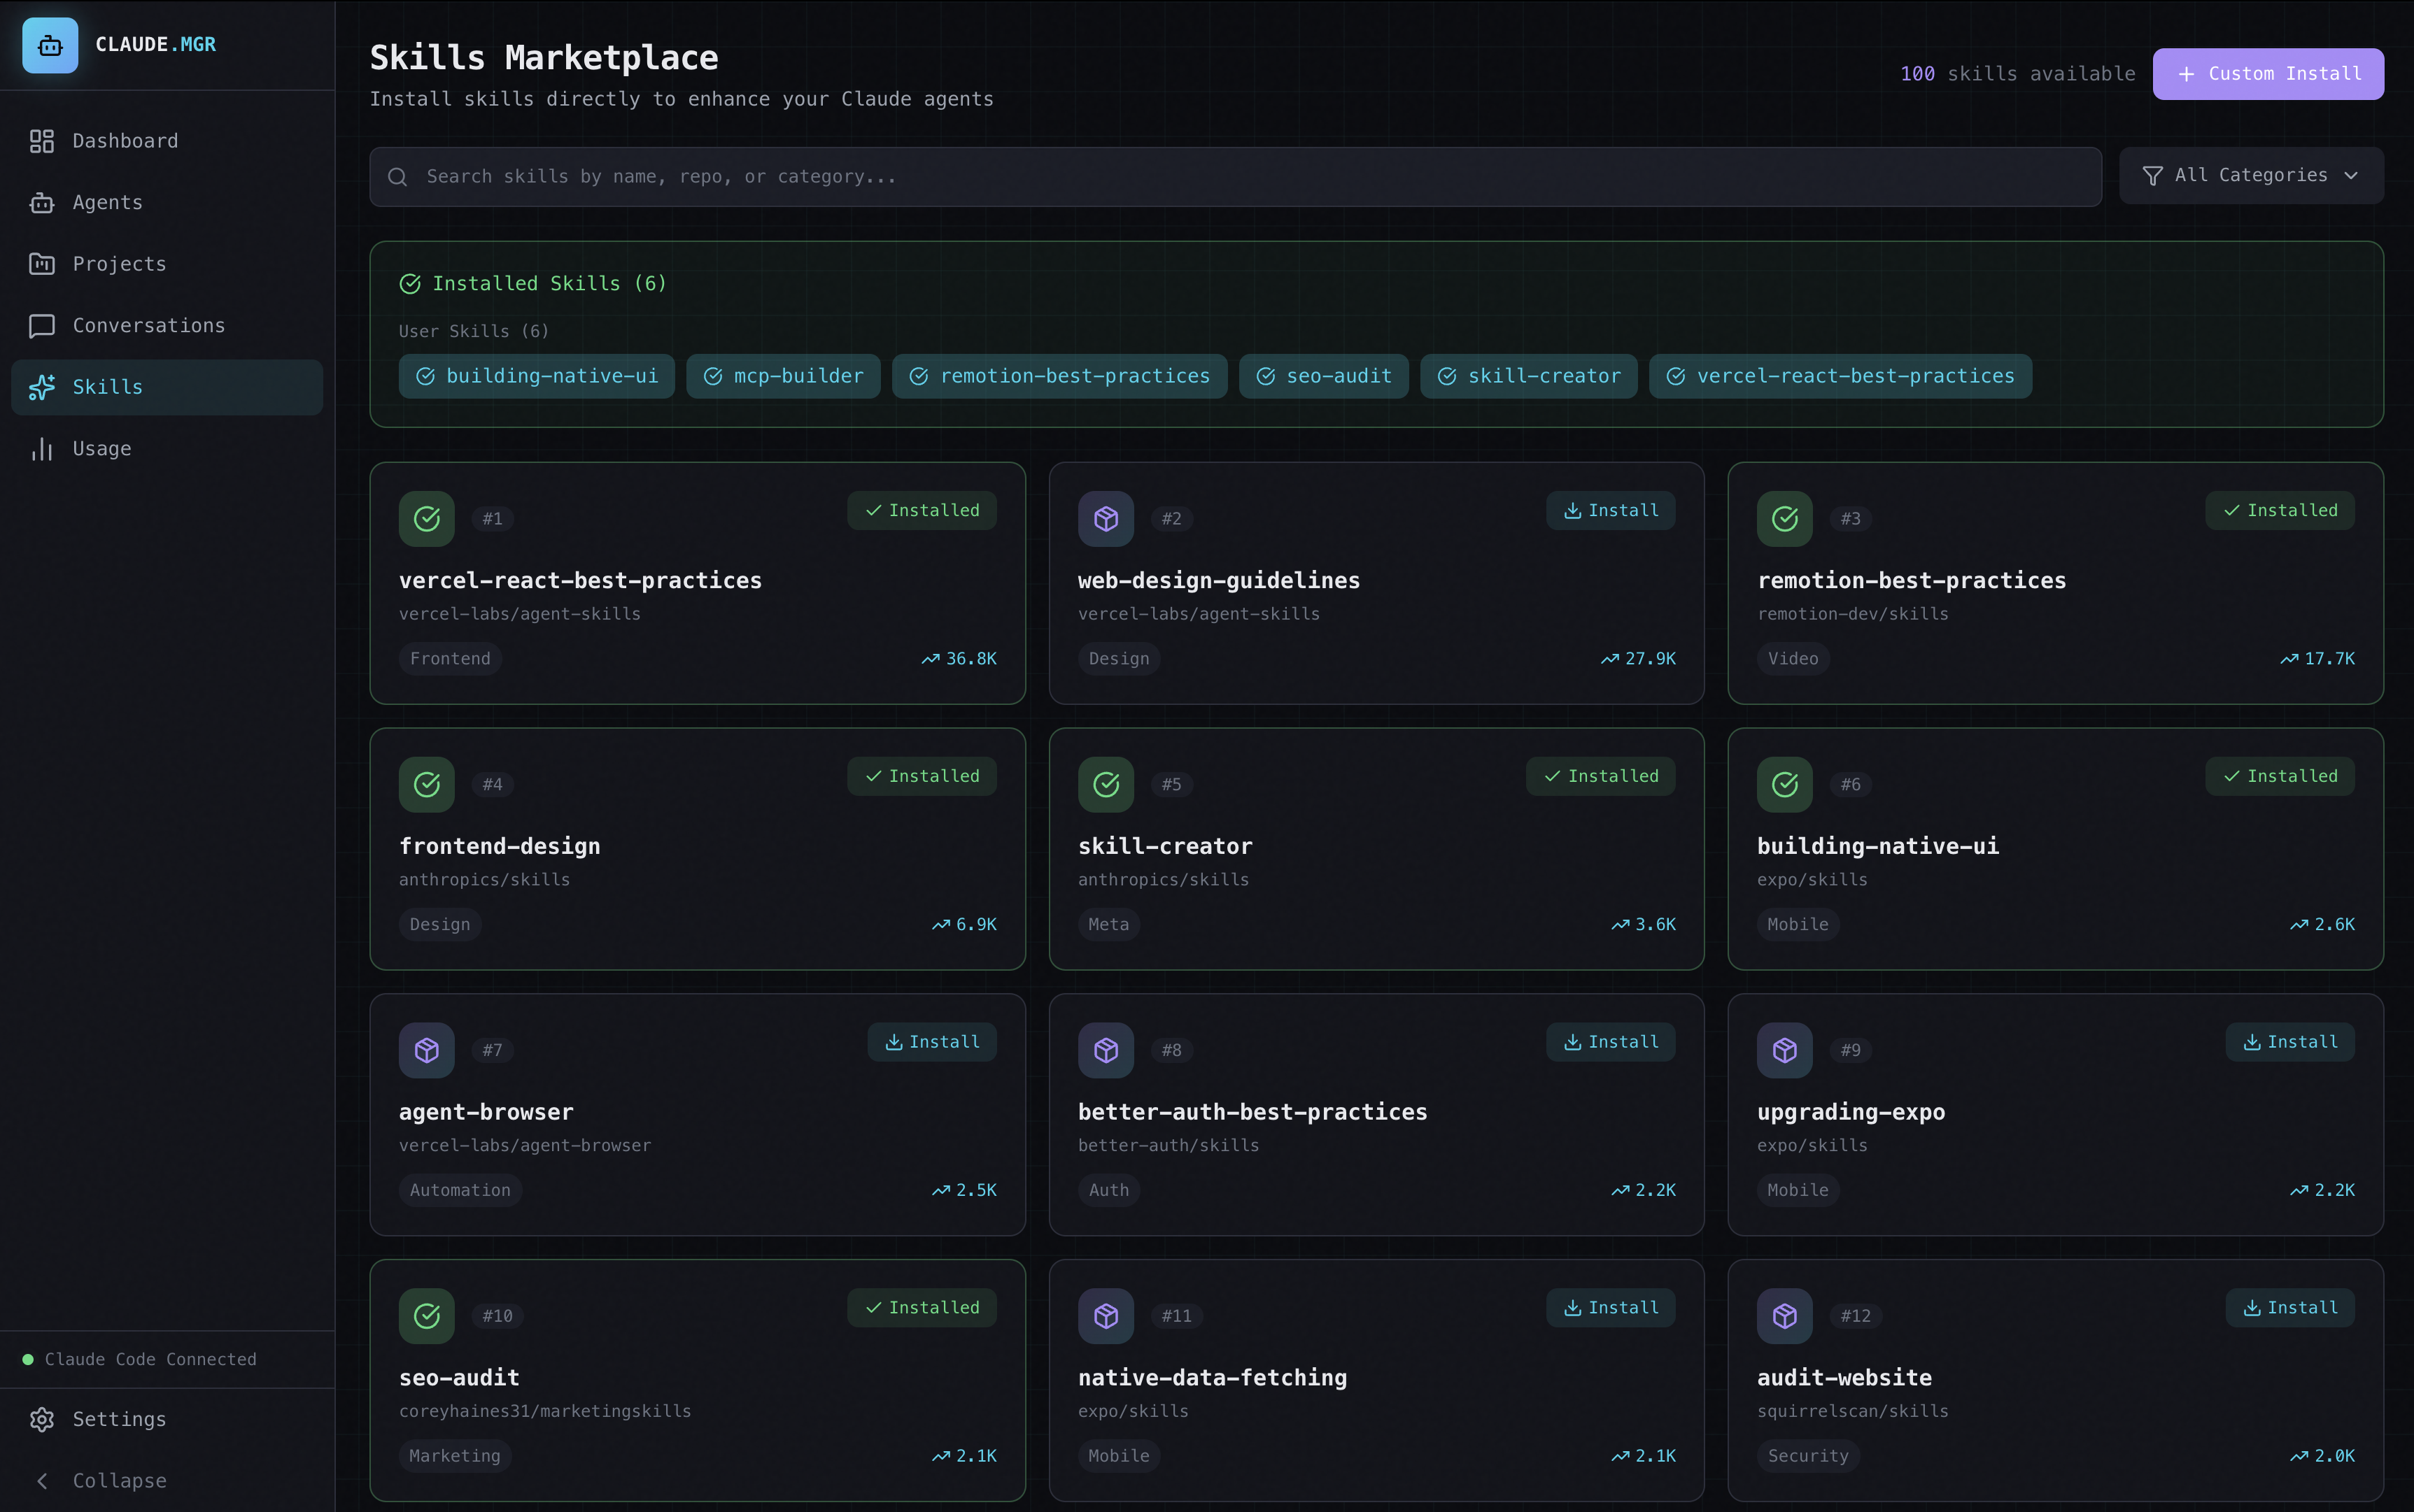Viewport: 2414px width, 1512px height.
Task: Click the Claude.MGR briefcase logo icon
Action: click(50, 44)
